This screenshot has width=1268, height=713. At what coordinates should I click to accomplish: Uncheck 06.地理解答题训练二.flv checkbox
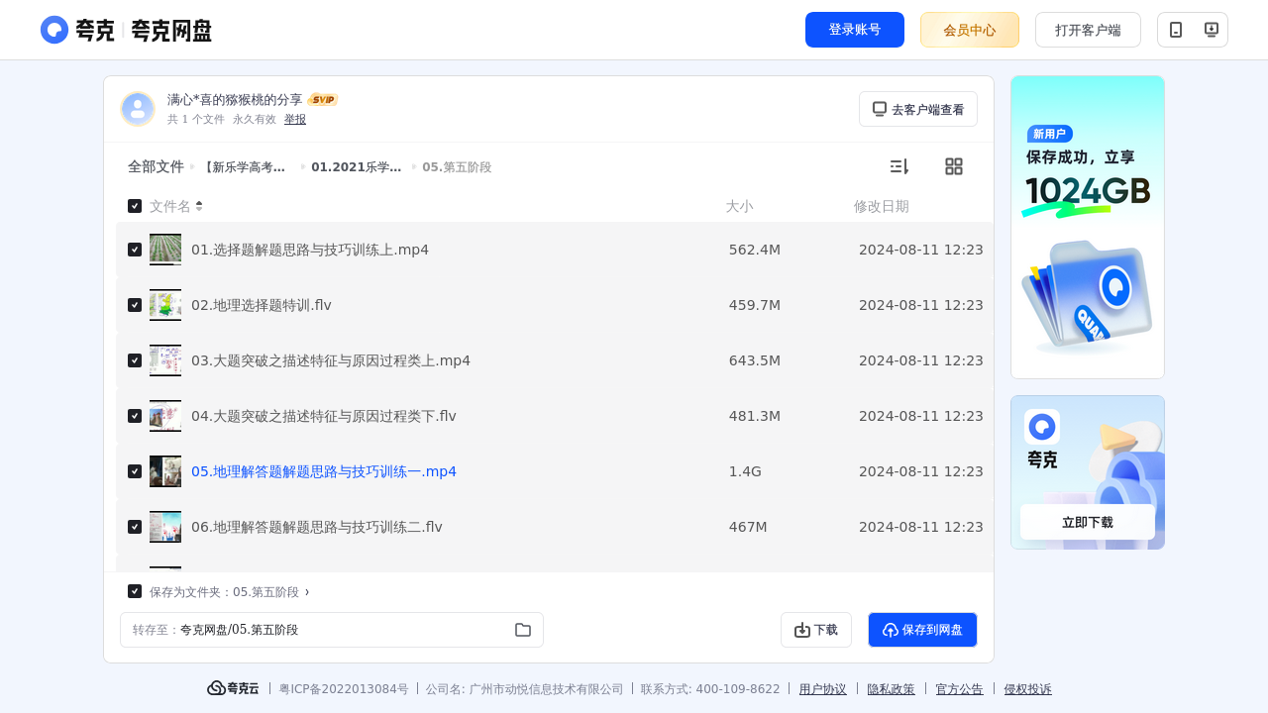(135, 527)
